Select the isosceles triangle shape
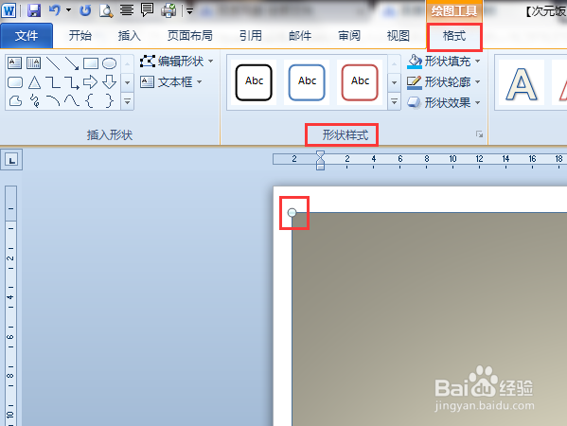 (x=34, y=82)
